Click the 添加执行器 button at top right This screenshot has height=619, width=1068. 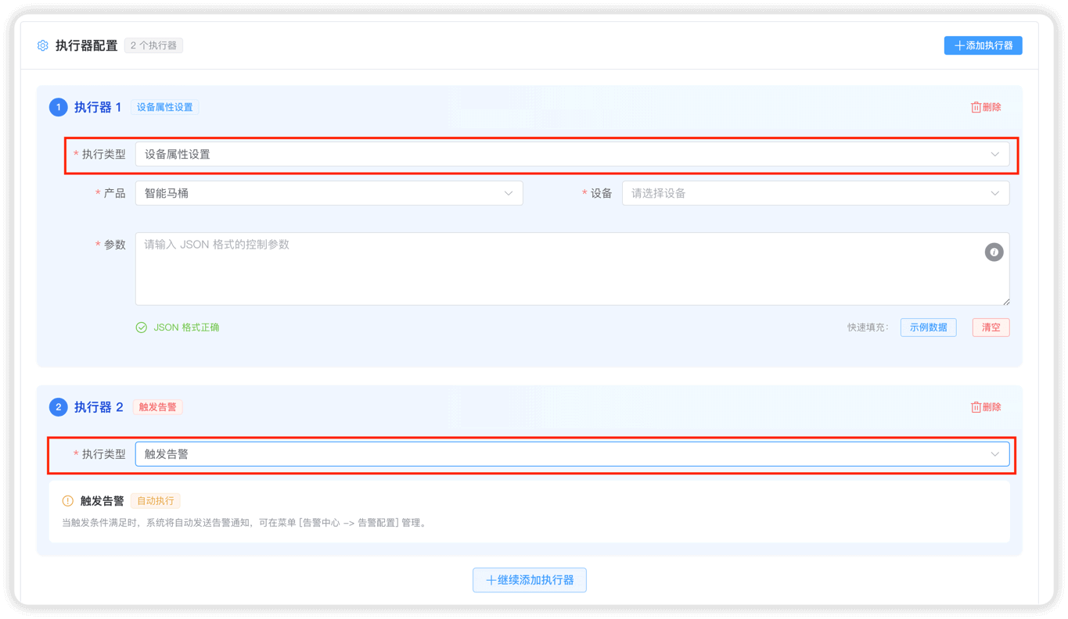[x=983, y=46]
